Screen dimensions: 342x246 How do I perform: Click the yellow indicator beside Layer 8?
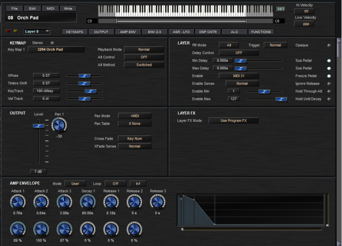tap(15, 31)
